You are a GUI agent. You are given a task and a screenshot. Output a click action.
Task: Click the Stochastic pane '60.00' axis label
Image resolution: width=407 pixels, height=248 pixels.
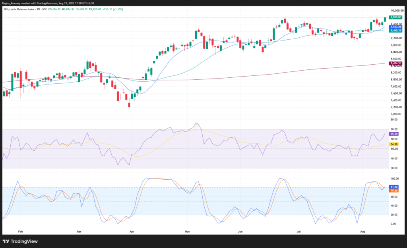(394, 197)
